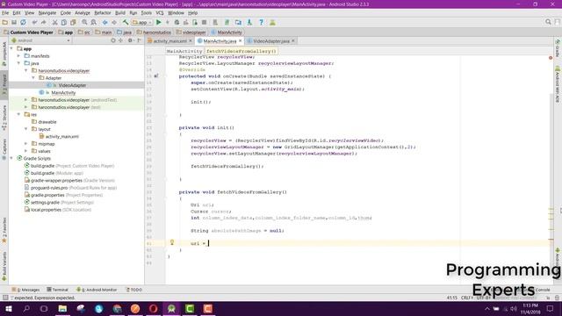The height and width of the screenshot is (316, 562).
Task: Open Project panel gear settings
Action: click(131, 40)
